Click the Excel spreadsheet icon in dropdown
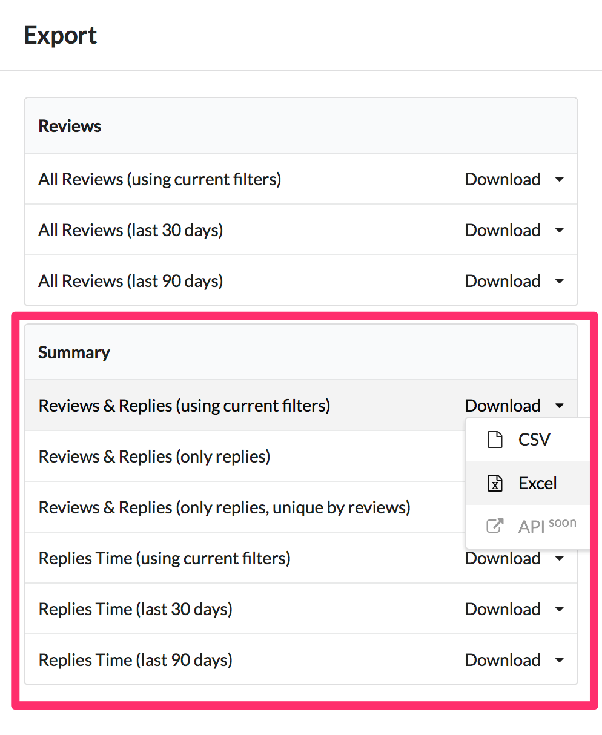Screen dimensions: 602x735 495,483
